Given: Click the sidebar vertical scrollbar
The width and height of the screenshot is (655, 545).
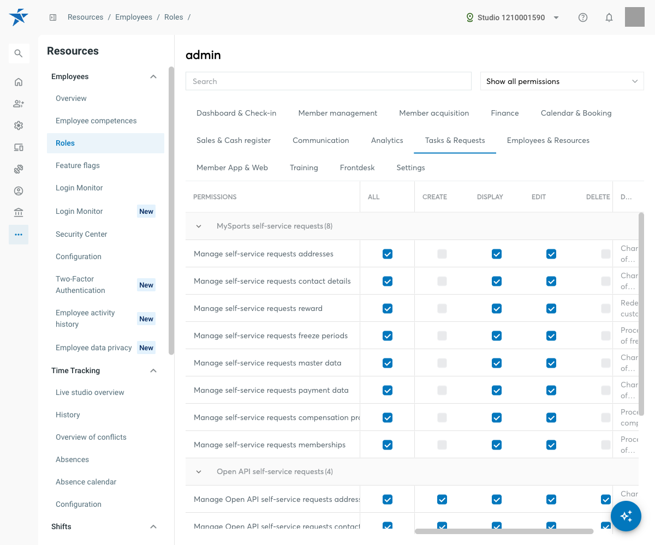Looking at the screenshot, I should pos(171,211).
